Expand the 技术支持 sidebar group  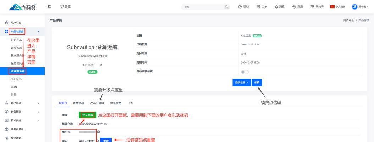[x=22, y=120]
